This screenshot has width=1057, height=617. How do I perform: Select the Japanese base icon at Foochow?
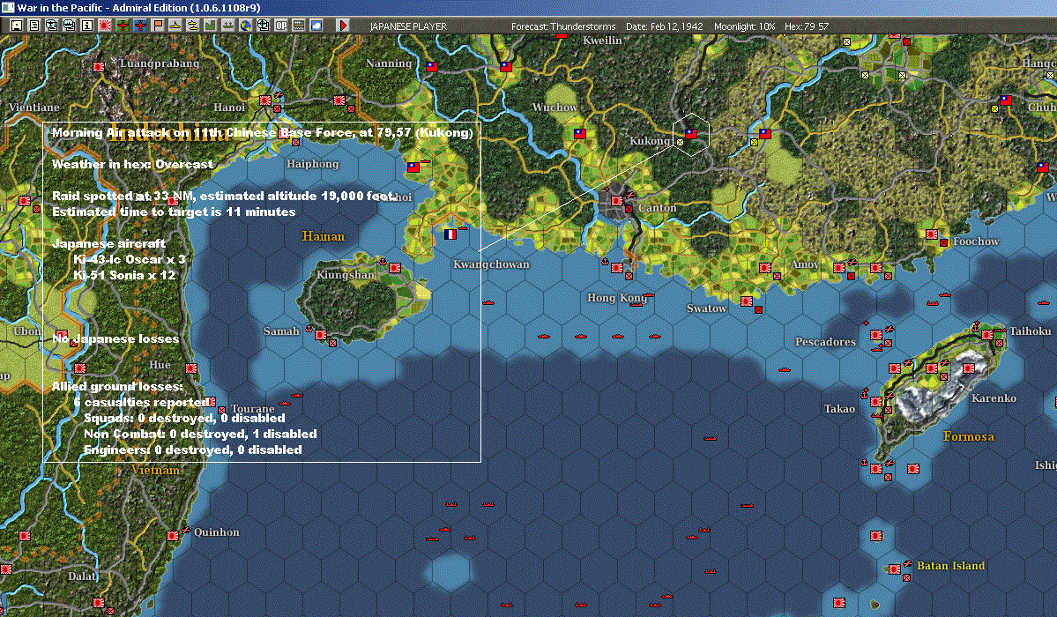tap(932, 234)
